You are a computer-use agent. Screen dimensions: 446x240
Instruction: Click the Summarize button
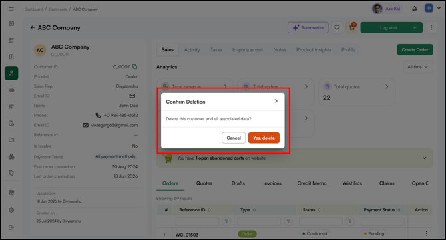(x=308, y=27)
